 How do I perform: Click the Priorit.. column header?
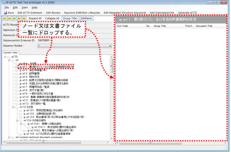(189, 26)
